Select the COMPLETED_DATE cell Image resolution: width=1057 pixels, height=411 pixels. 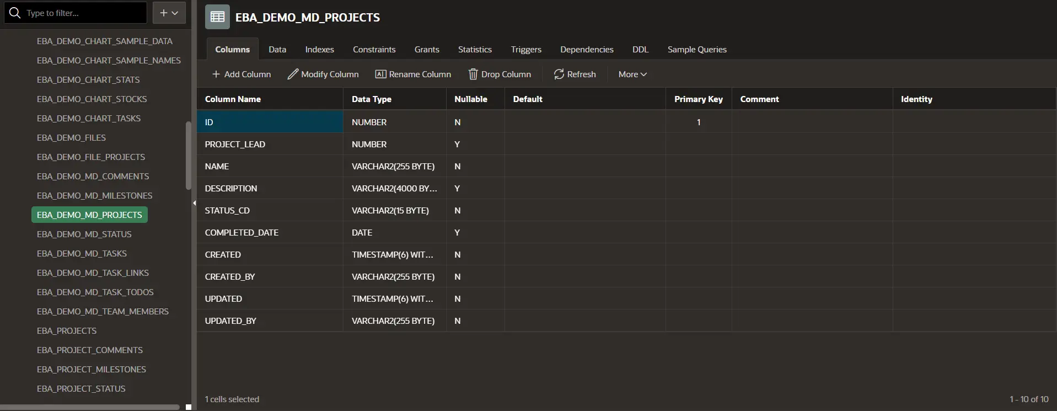click(x=270, y=232)
